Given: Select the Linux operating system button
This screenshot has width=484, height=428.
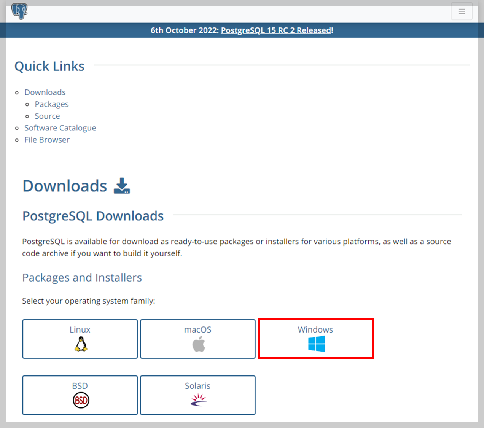Looking at the screenshot, I should pos(80,339).
